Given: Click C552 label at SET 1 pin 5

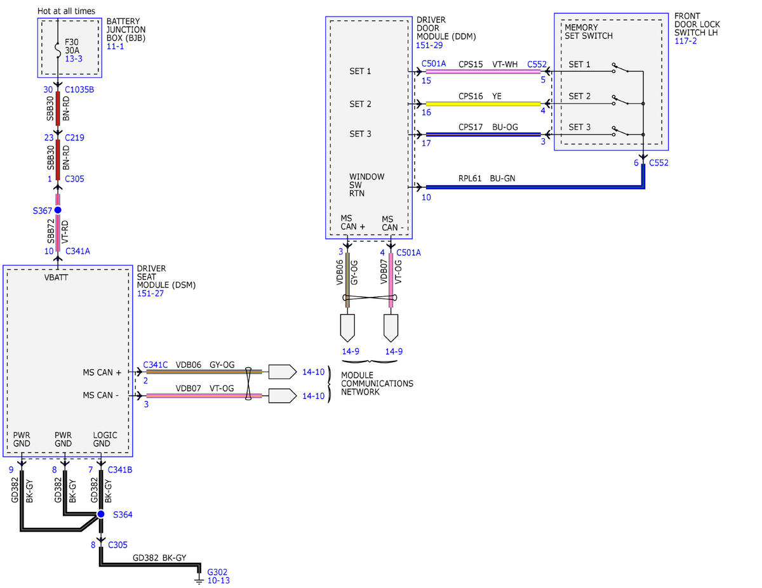Looking at the screenshot, I should 537,64.
